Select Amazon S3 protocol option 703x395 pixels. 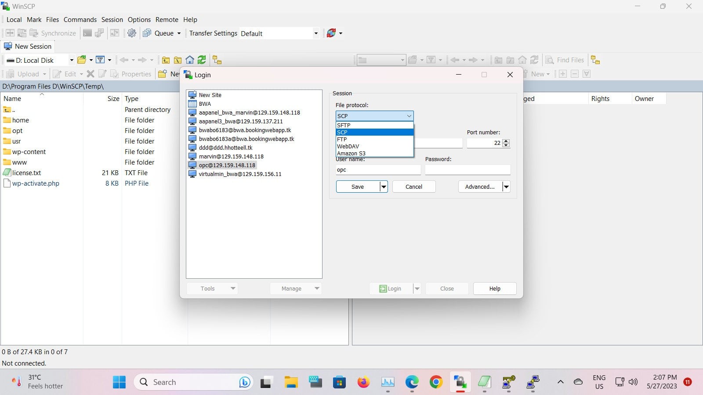tap(351, 154)
